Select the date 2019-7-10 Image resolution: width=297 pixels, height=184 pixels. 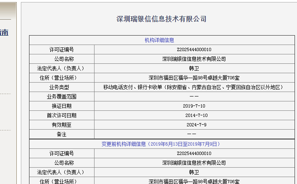tap(194, 106)
